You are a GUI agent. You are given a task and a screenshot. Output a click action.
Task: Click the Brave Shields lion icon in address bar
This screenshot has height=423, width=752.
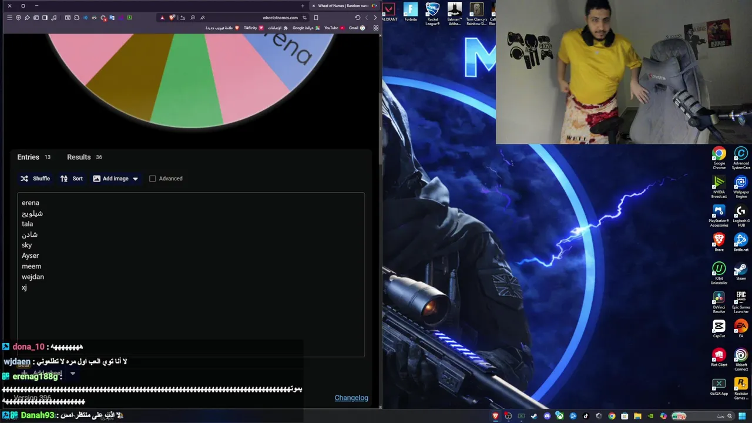click(x=171, y=18)
